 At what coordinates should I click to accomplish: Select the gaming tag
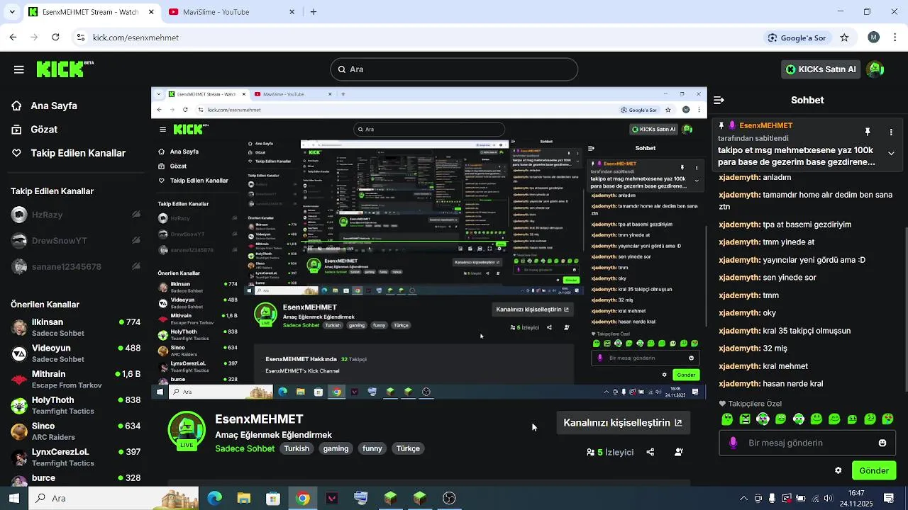coord(336,448)
